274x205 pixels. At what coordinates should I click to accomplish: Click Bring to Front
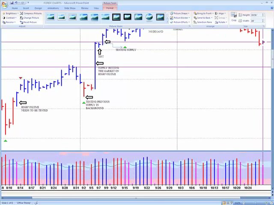pyautogui.click(x=203, y=13)
